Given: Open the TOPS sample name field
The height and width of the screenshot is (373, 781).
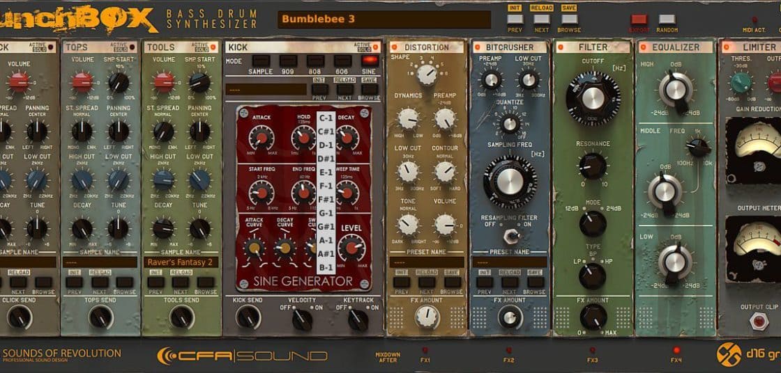Looking at the screenshot, I should (100, 262).
